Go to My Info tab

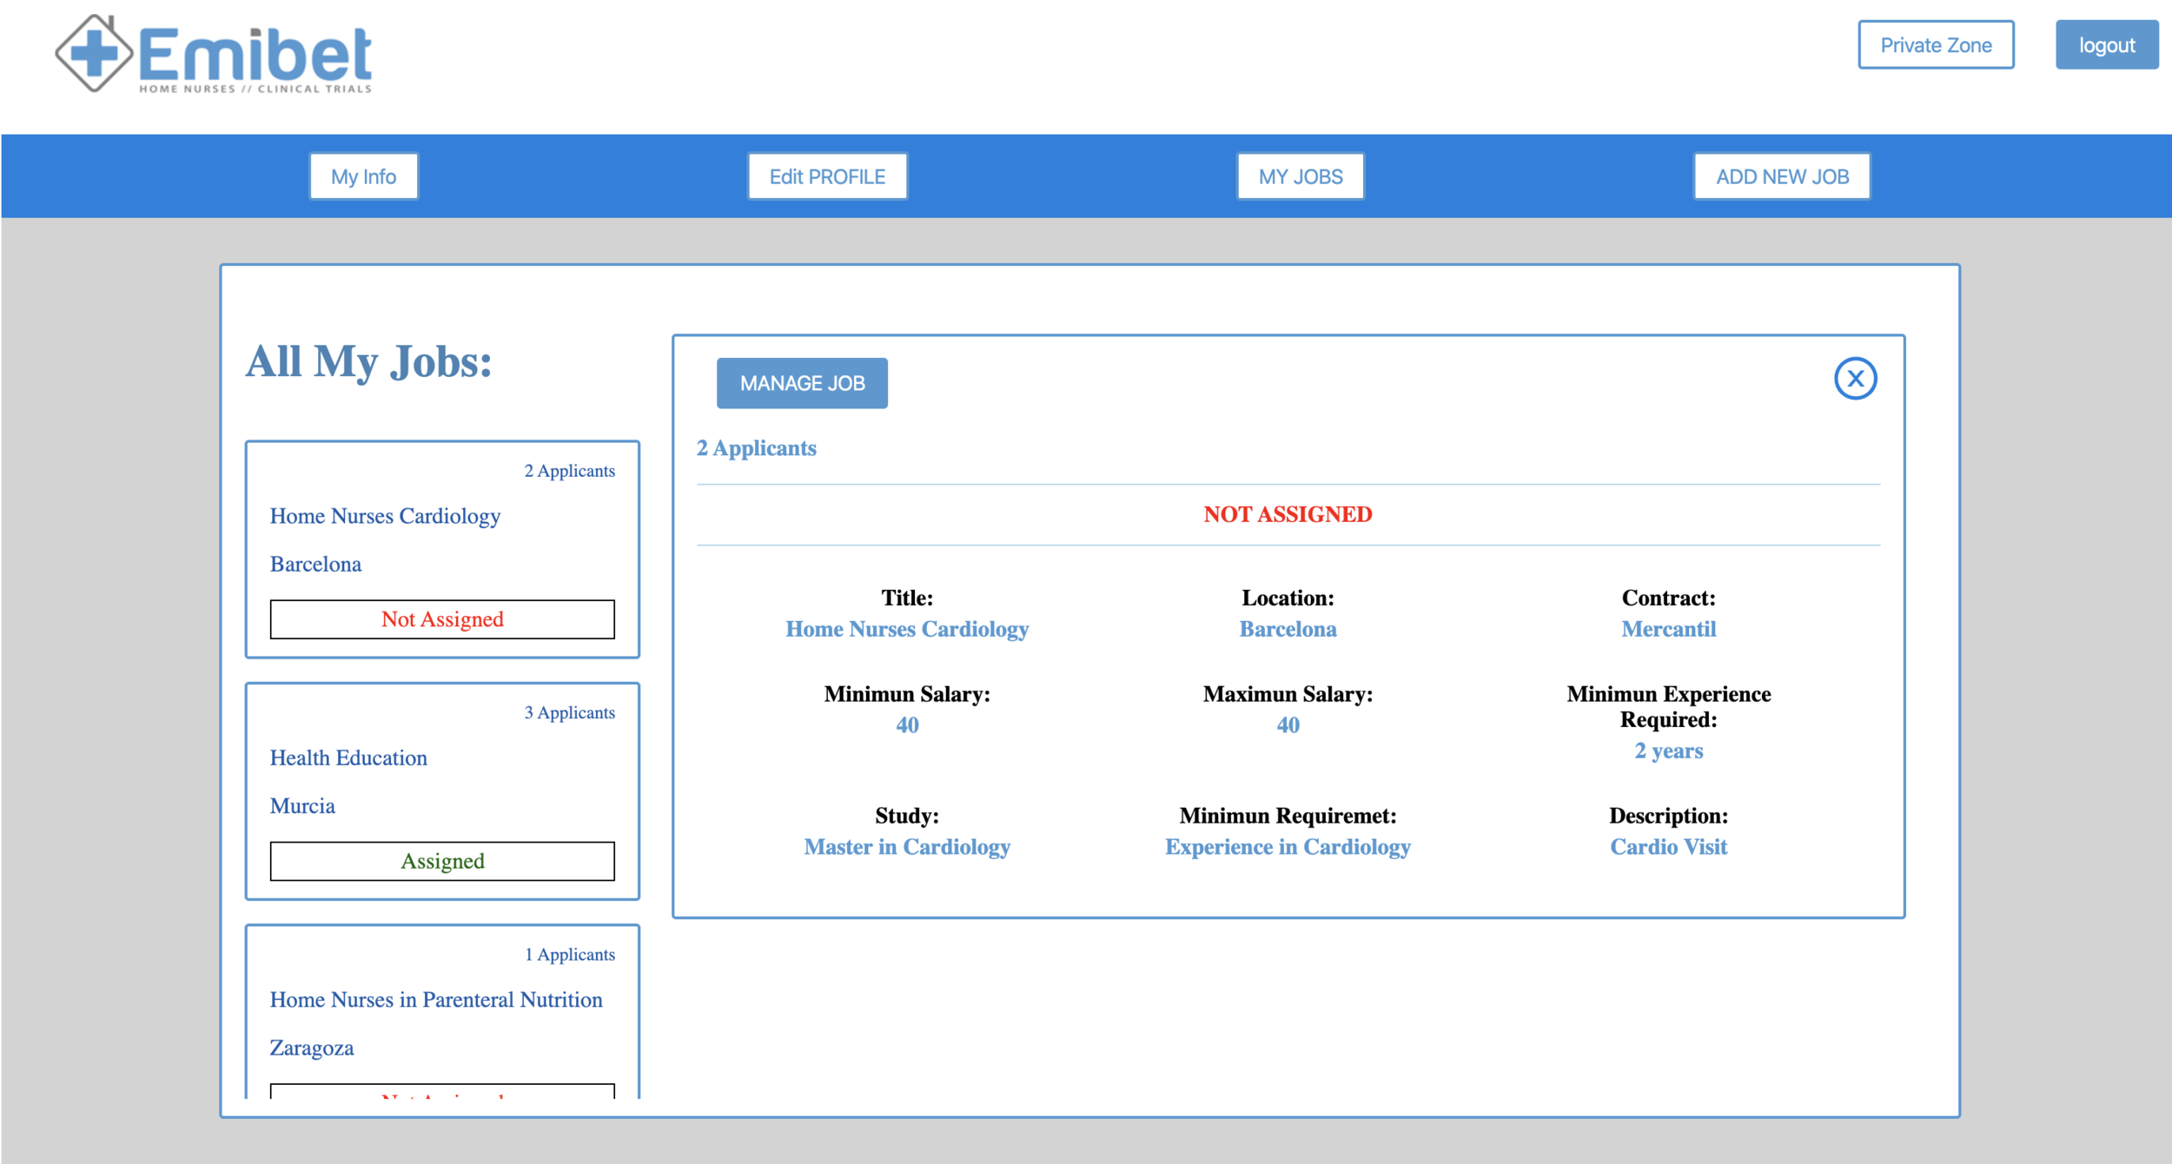[x=363, y=176]
